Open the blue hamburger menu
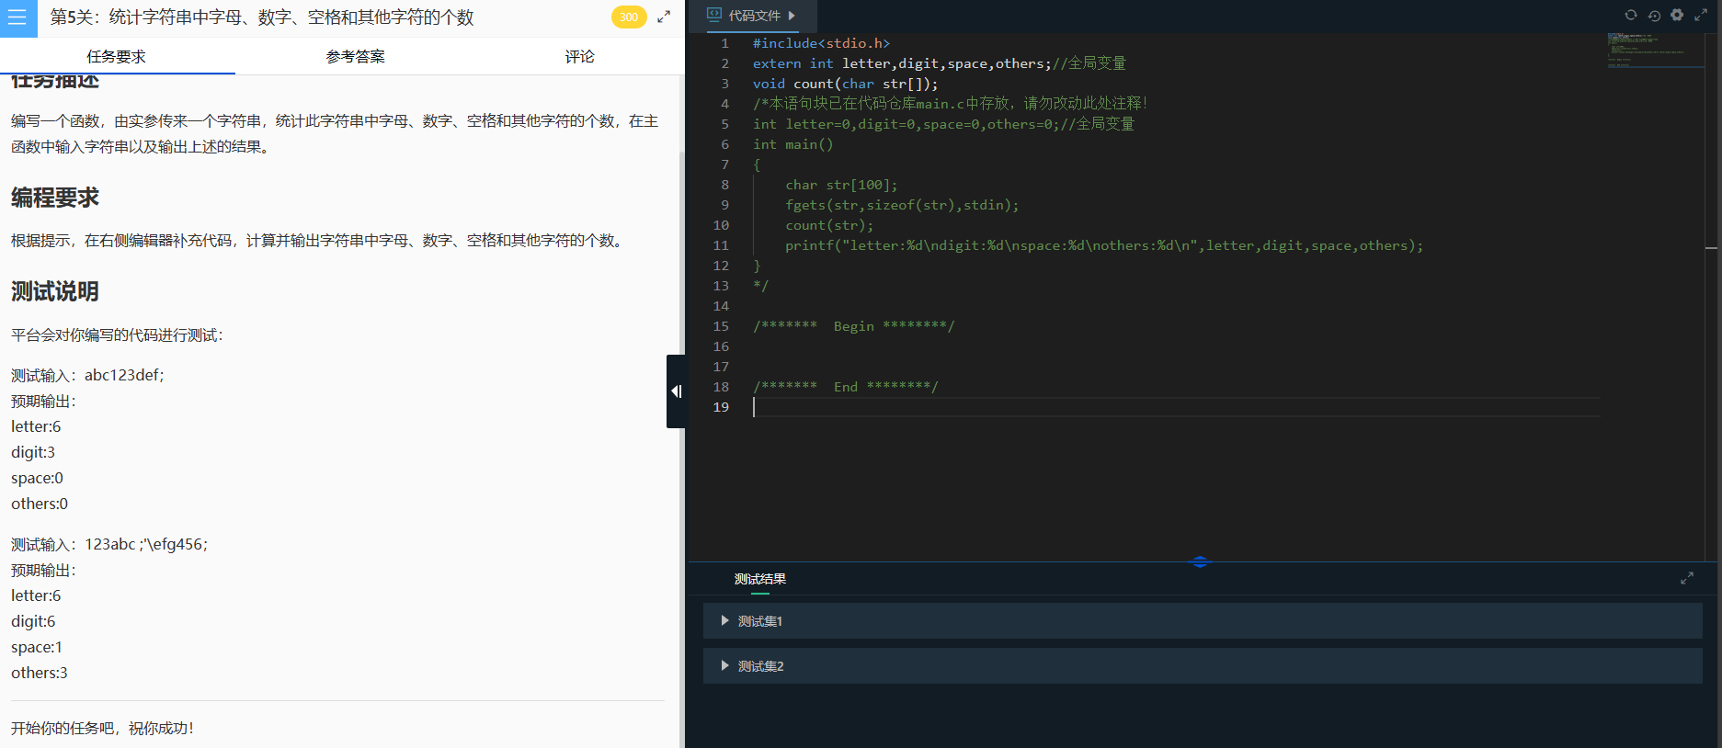The image size is (1722, 748). [x=17, y=17]
